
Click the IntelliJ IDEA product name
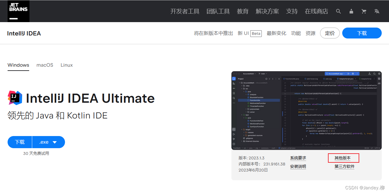point(24,33)
